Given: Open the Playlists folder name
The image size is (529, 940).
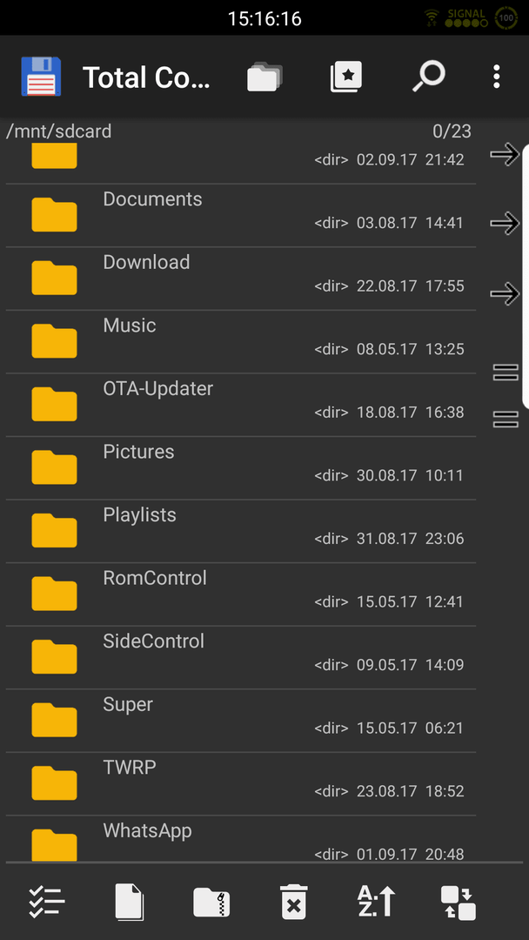Looking at the screenshot, I should point(139,515).
